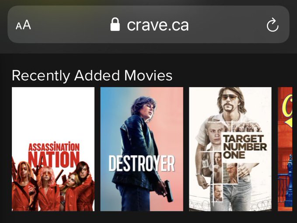Image resolution: width=297 pixels, height=223 pixels.
Task: Click the TARGET NUMBER ONE title text
Action: [245, 147]
